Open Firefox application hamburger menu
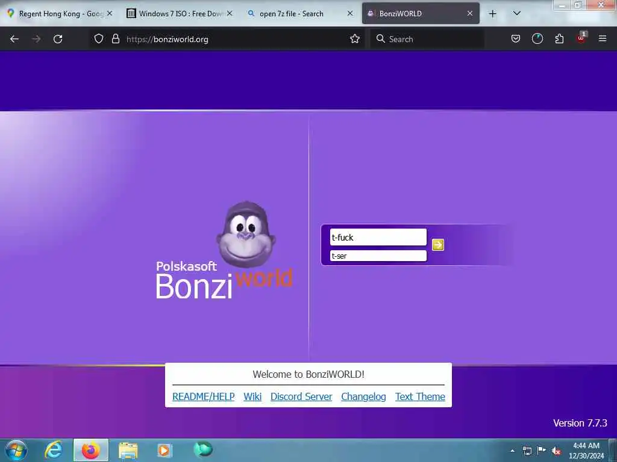This screenshot has height=462, width=617. click(603, 38)
